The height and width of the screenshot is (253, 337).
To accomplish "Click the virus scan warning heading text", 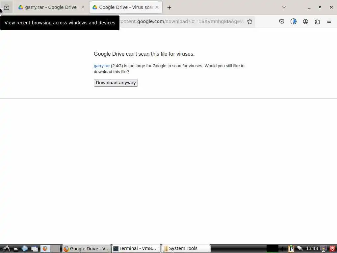I will point(144,54).
